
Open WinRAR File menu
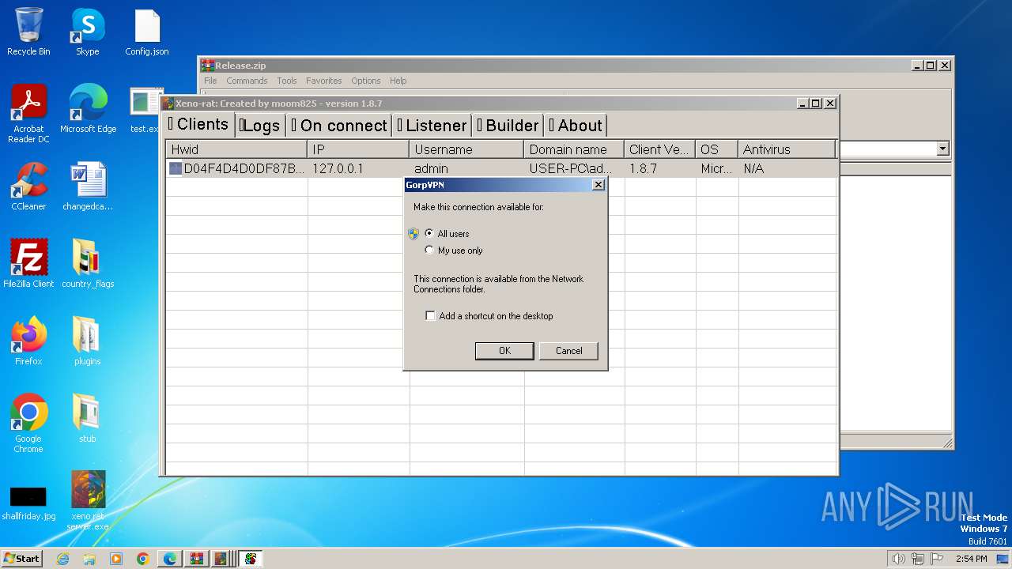click(x=210, y=81)
